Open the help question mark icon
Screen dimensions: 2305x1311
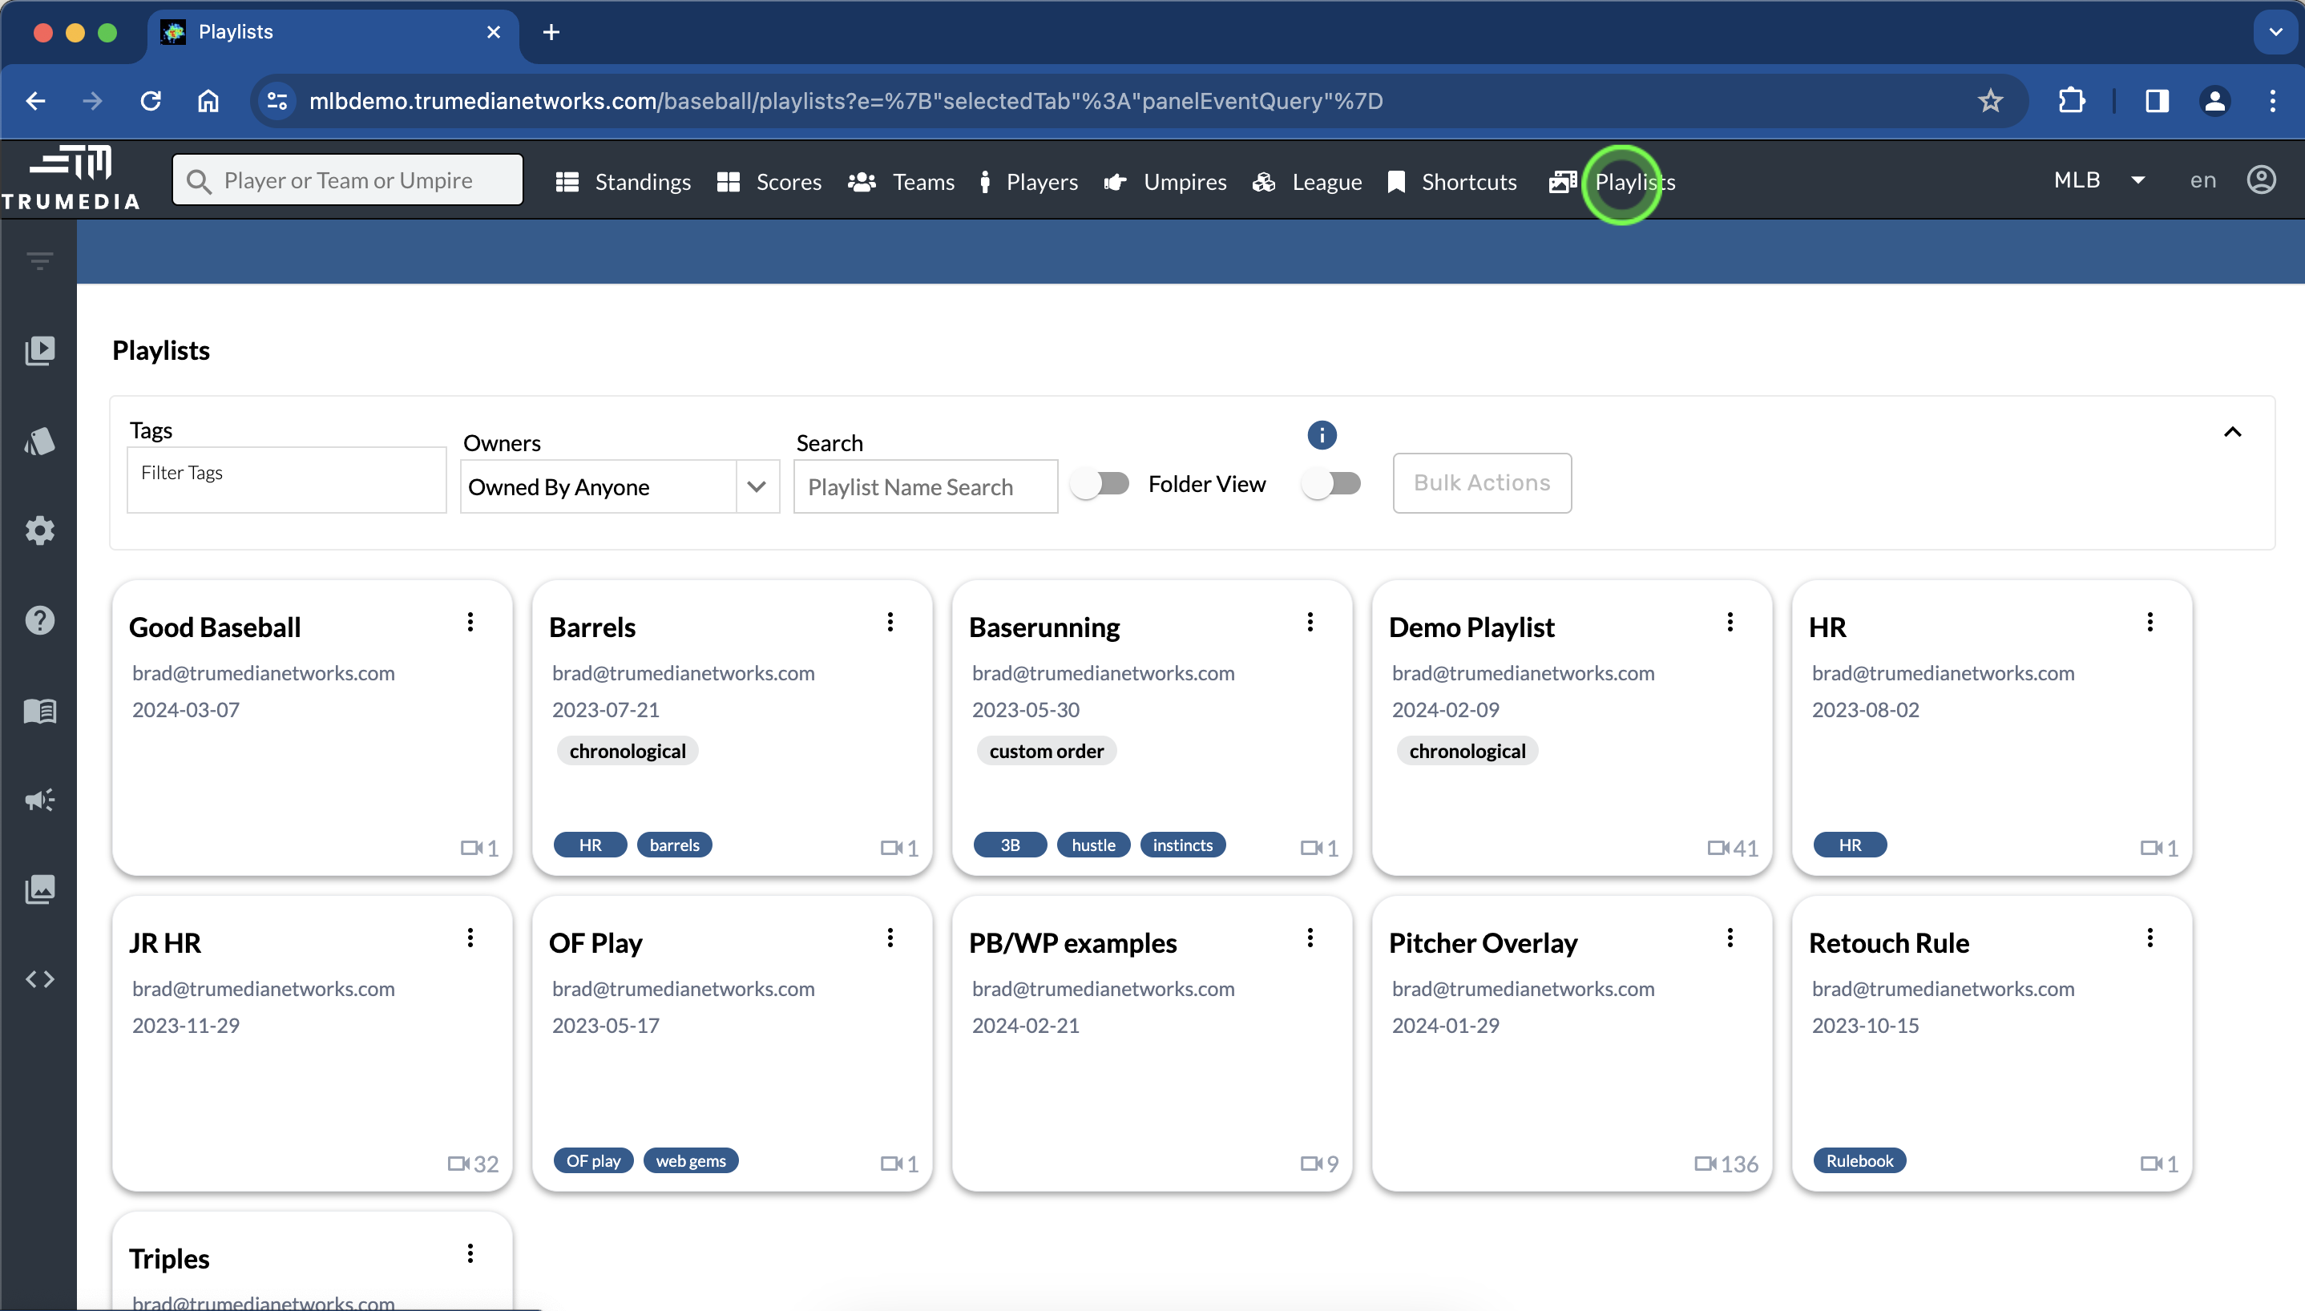coord(39,620)
